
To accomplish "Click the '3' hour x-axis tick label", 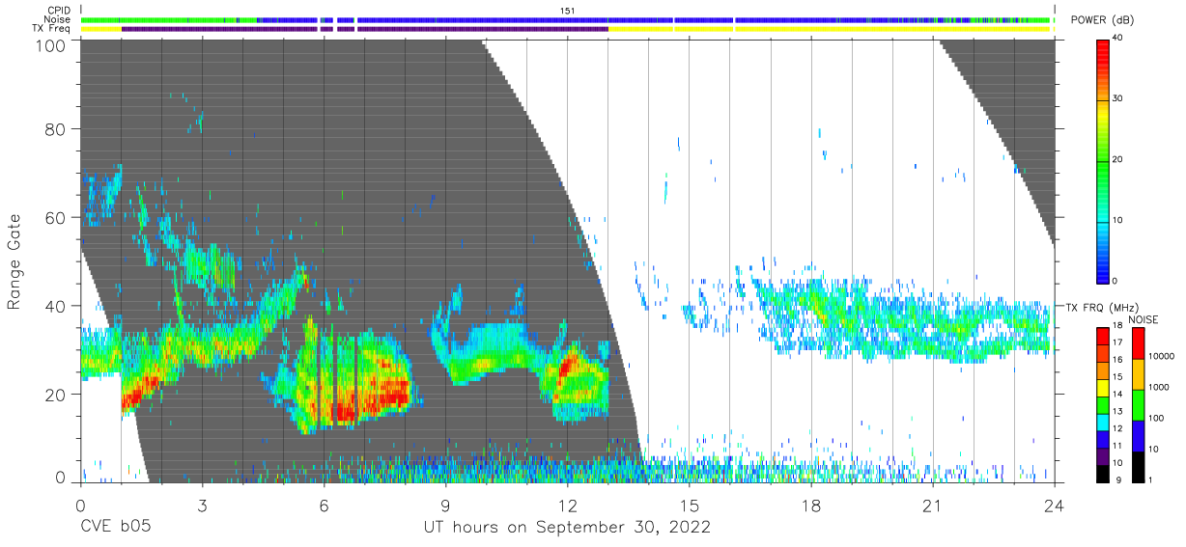I will click(203, 505).
